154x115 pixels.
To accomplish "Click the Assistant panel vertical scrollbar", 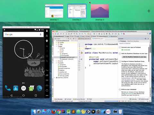I will click(149, 54).
